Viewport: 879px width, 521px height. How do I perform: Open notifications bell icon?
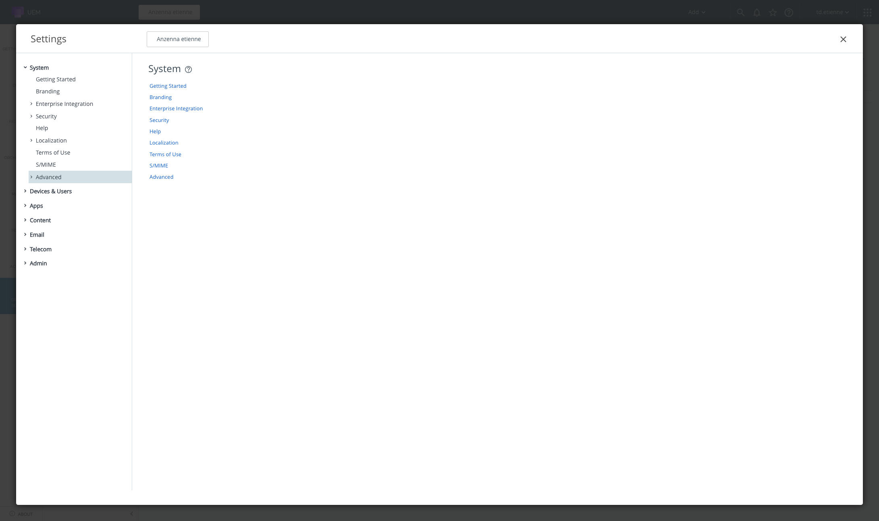[756, 12]
